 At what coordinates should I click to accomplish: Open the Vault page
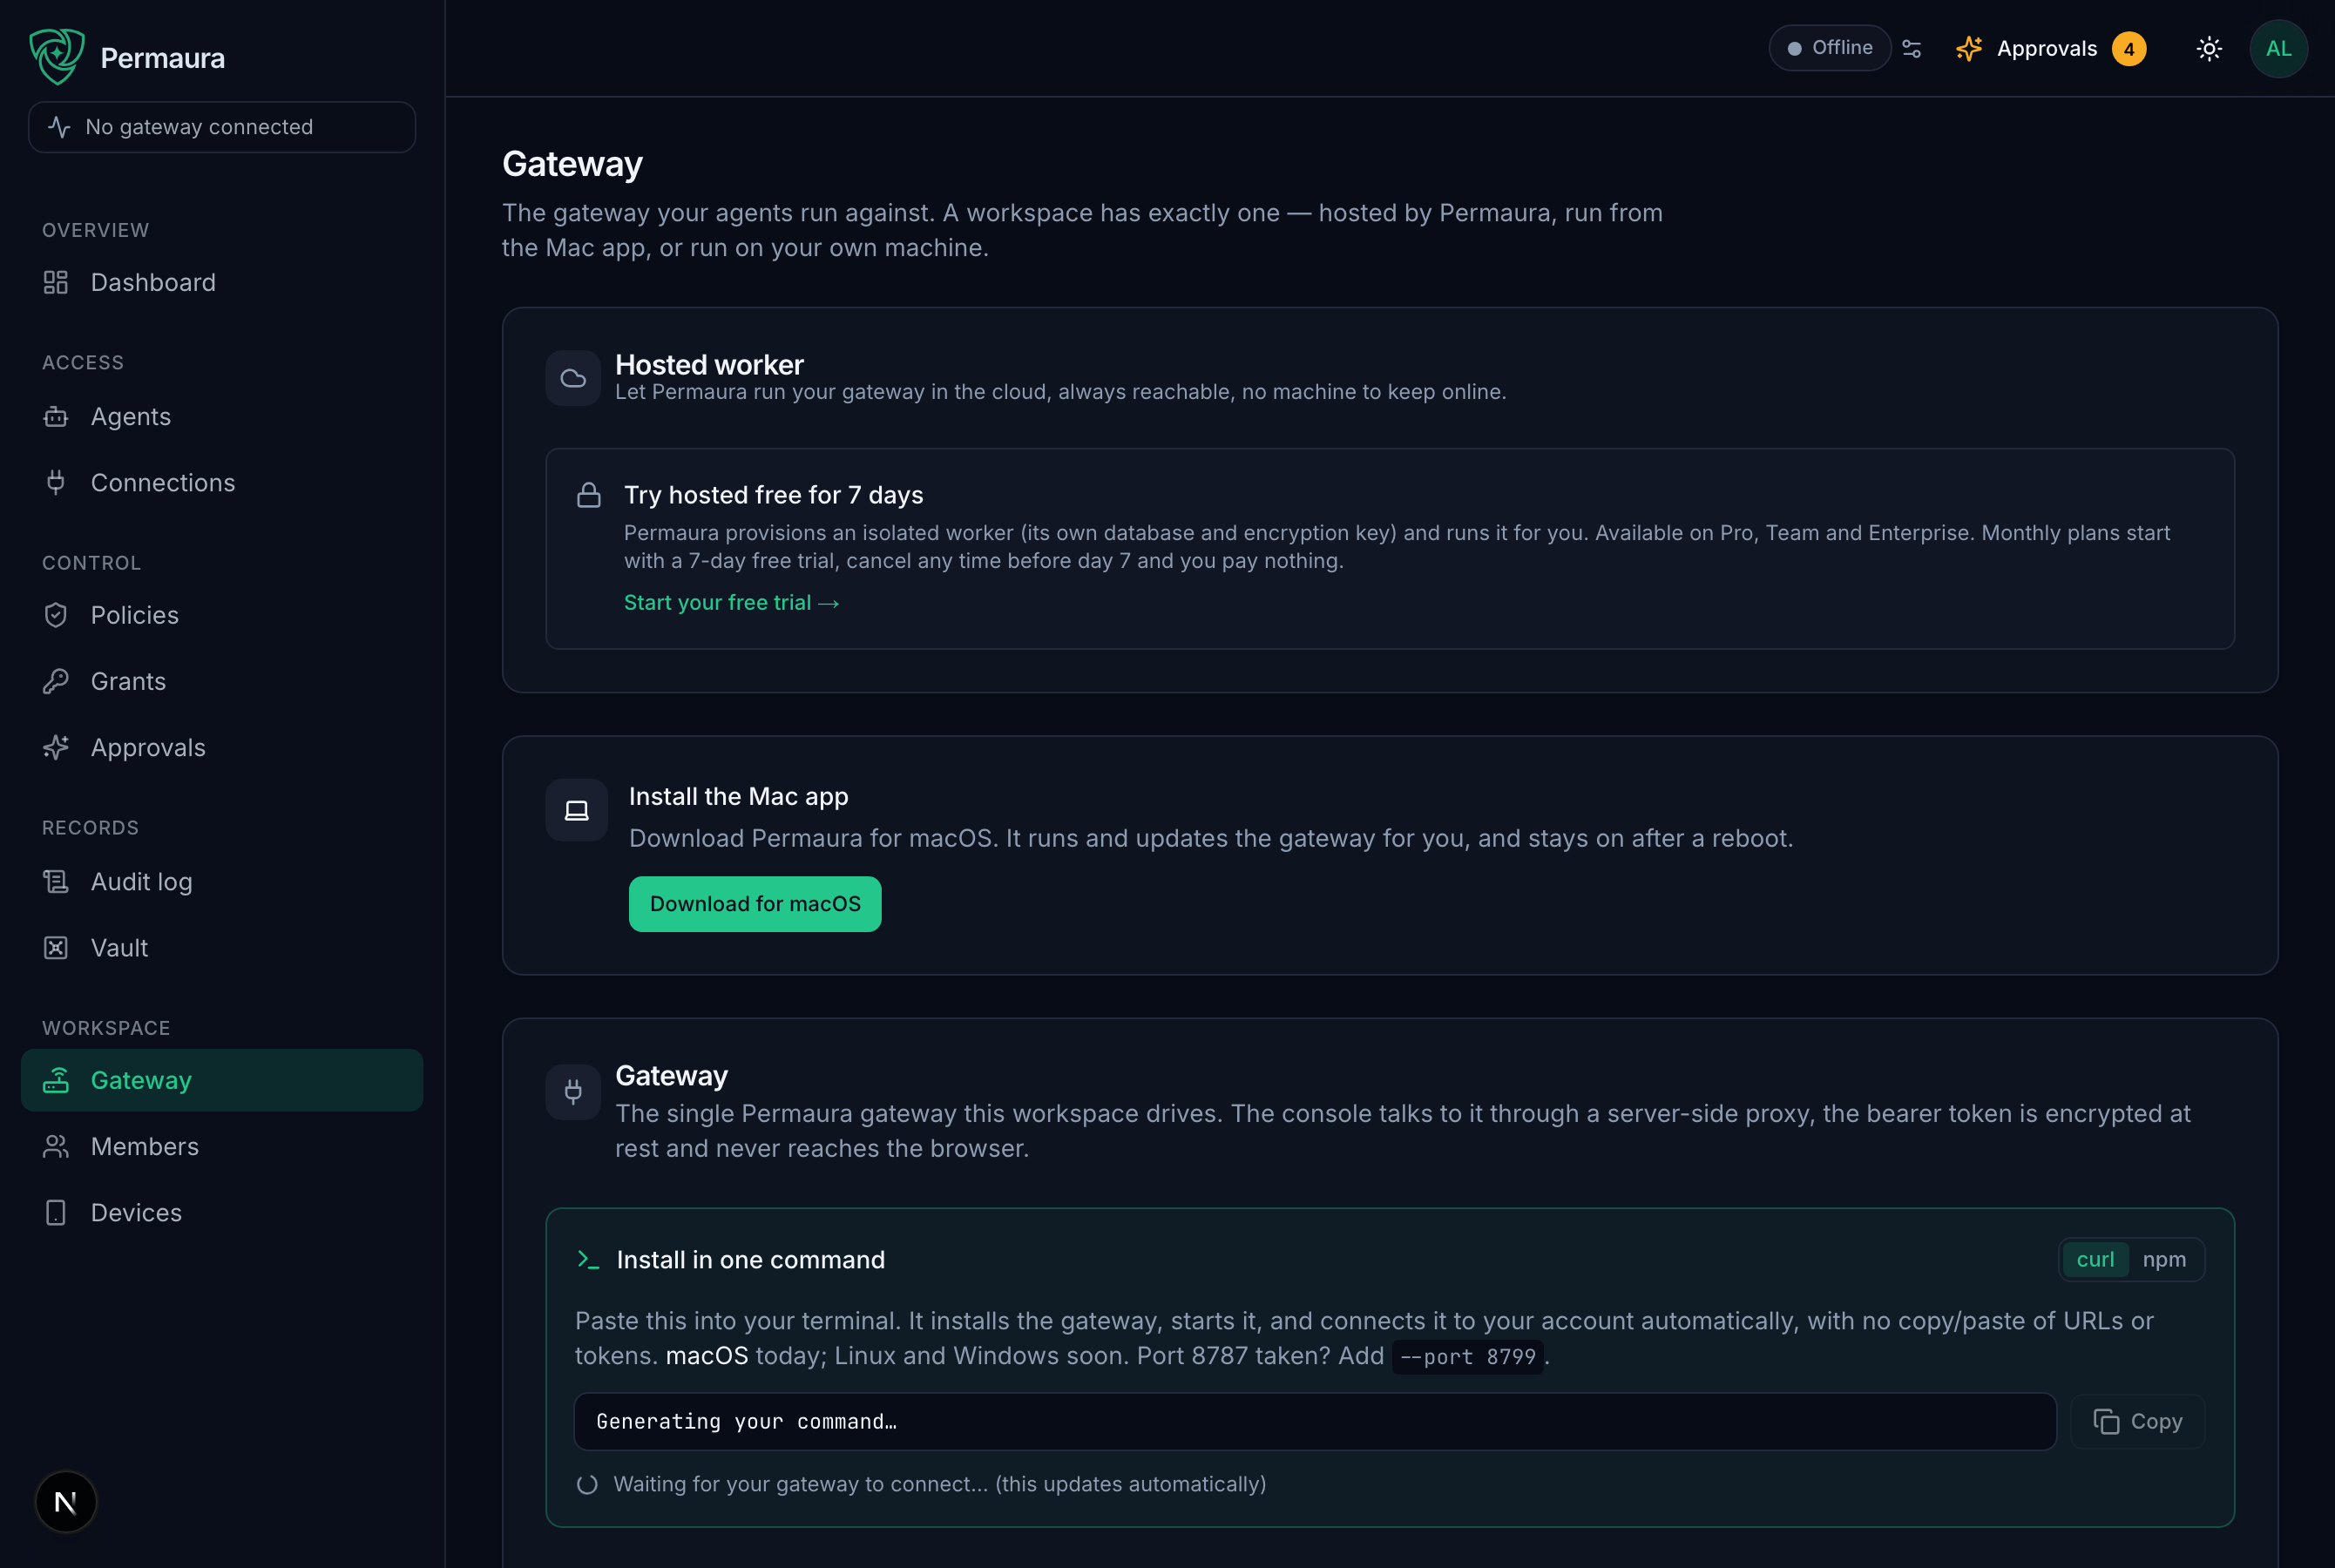coord(222,947)
